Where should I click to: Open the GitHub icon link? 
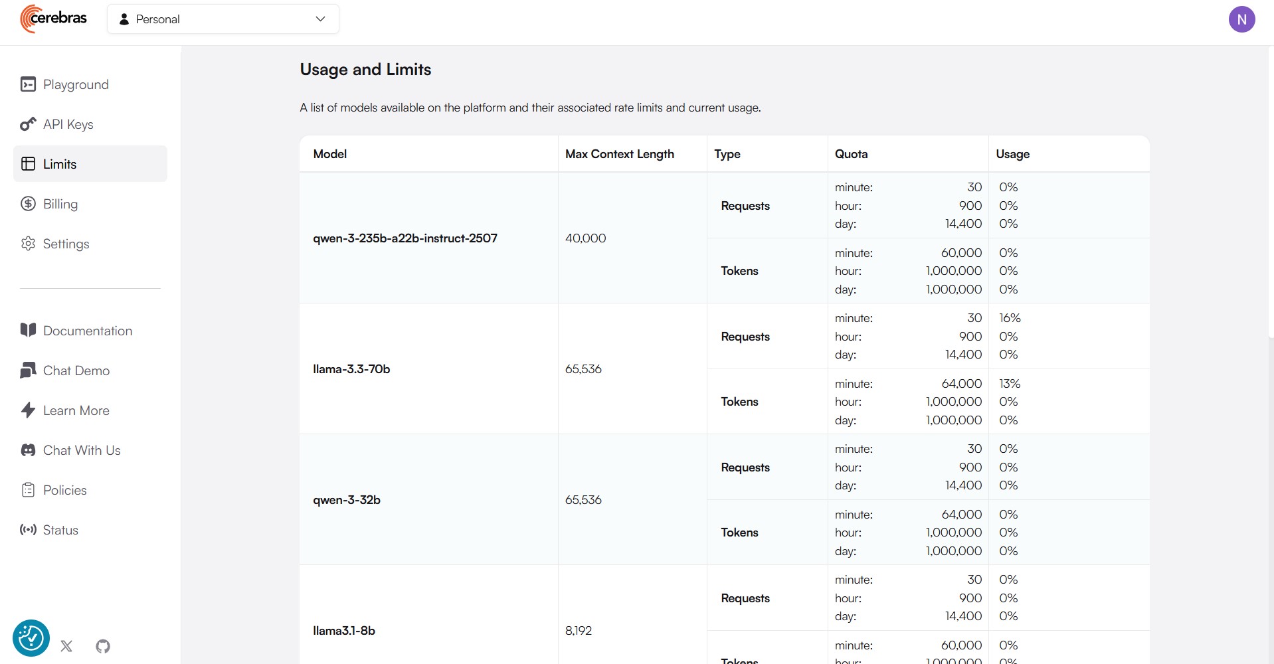pyautogui.click(x=103, y=646)
